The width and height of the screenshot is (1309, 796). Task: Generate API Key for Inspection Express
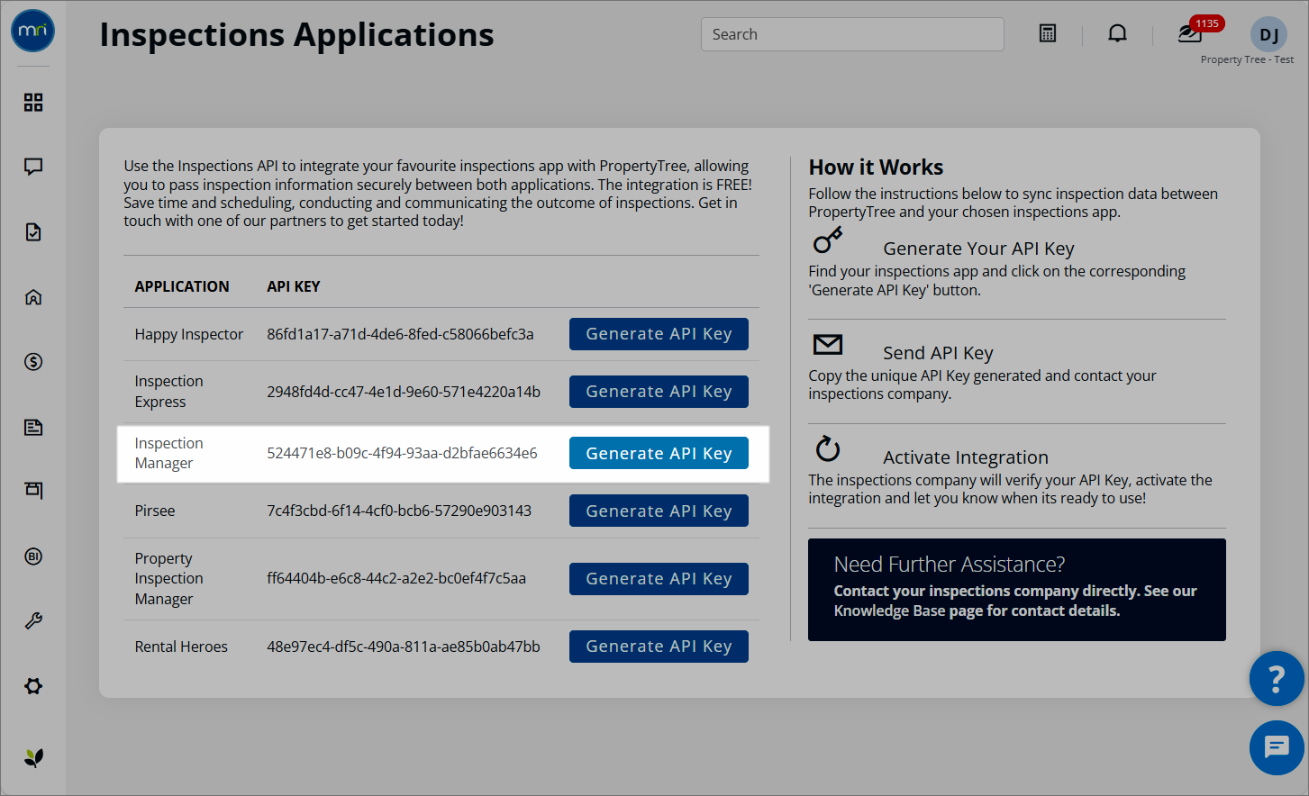(659, 392)
